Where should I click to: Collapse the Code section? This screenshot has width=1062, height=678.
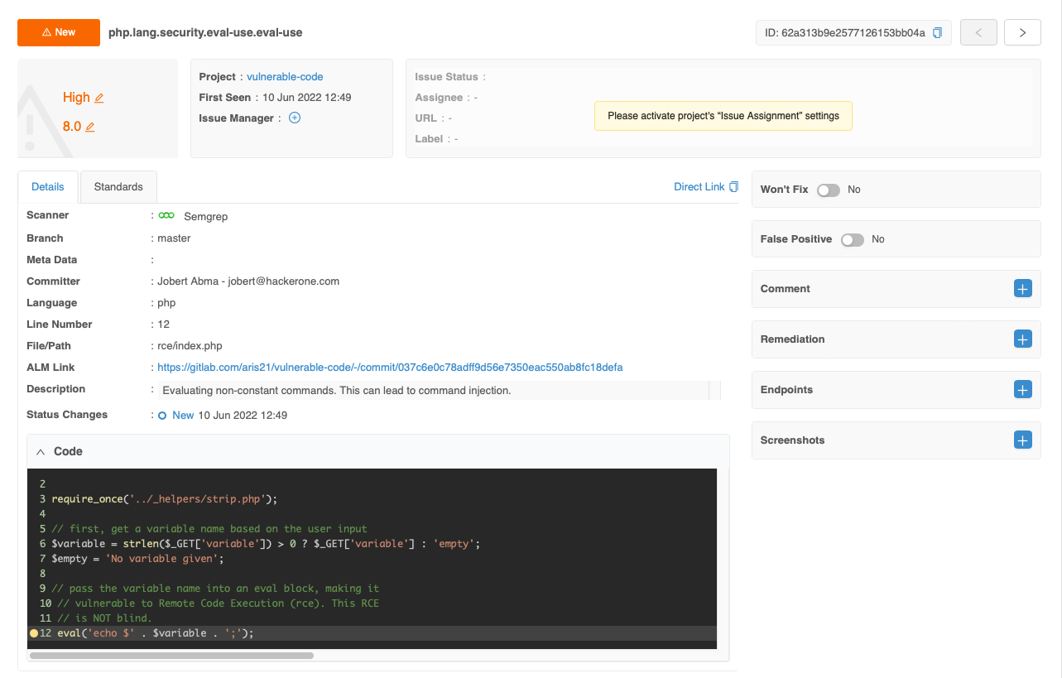click(x=40, y=452)
